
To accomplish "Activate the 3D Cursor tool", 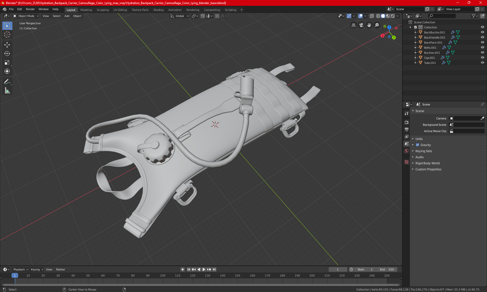I will [7, 34].
